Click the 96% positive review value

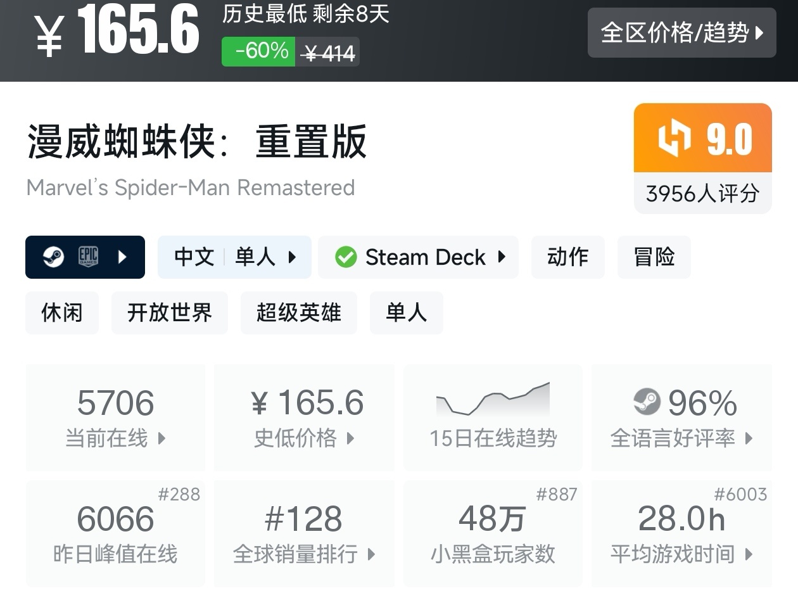pyautogui.click(x=702, y=403)
